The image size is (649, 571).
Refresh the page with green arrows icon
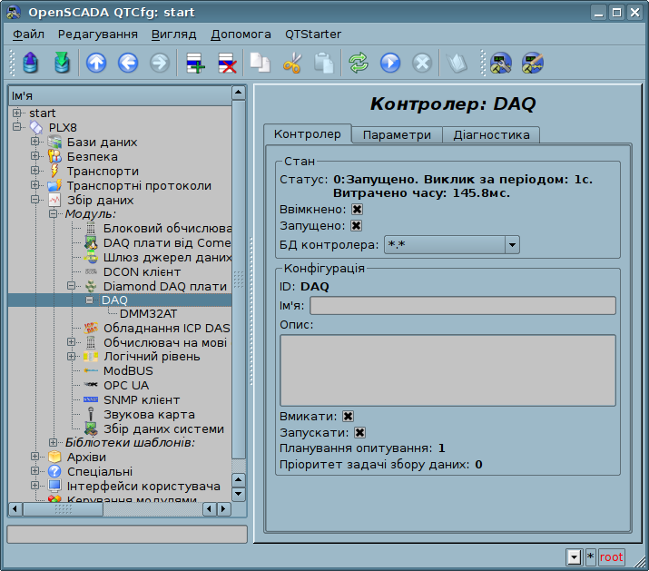click(359, 63)
